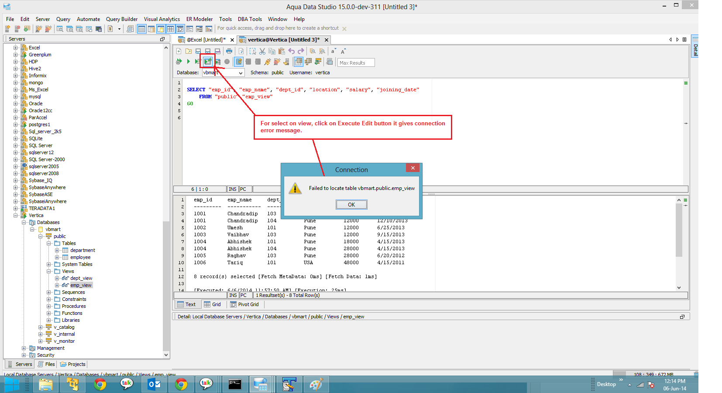
Task: Click the Find binoculars icon
Action: point(313,51)
